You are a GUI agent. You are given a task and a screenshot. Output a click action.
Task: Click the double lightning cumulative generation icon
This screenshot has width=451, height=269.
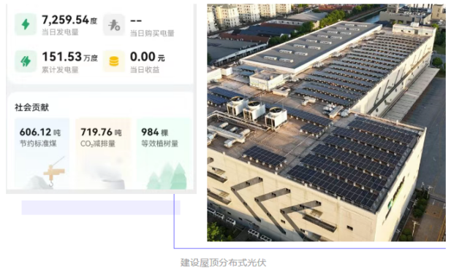26,61
